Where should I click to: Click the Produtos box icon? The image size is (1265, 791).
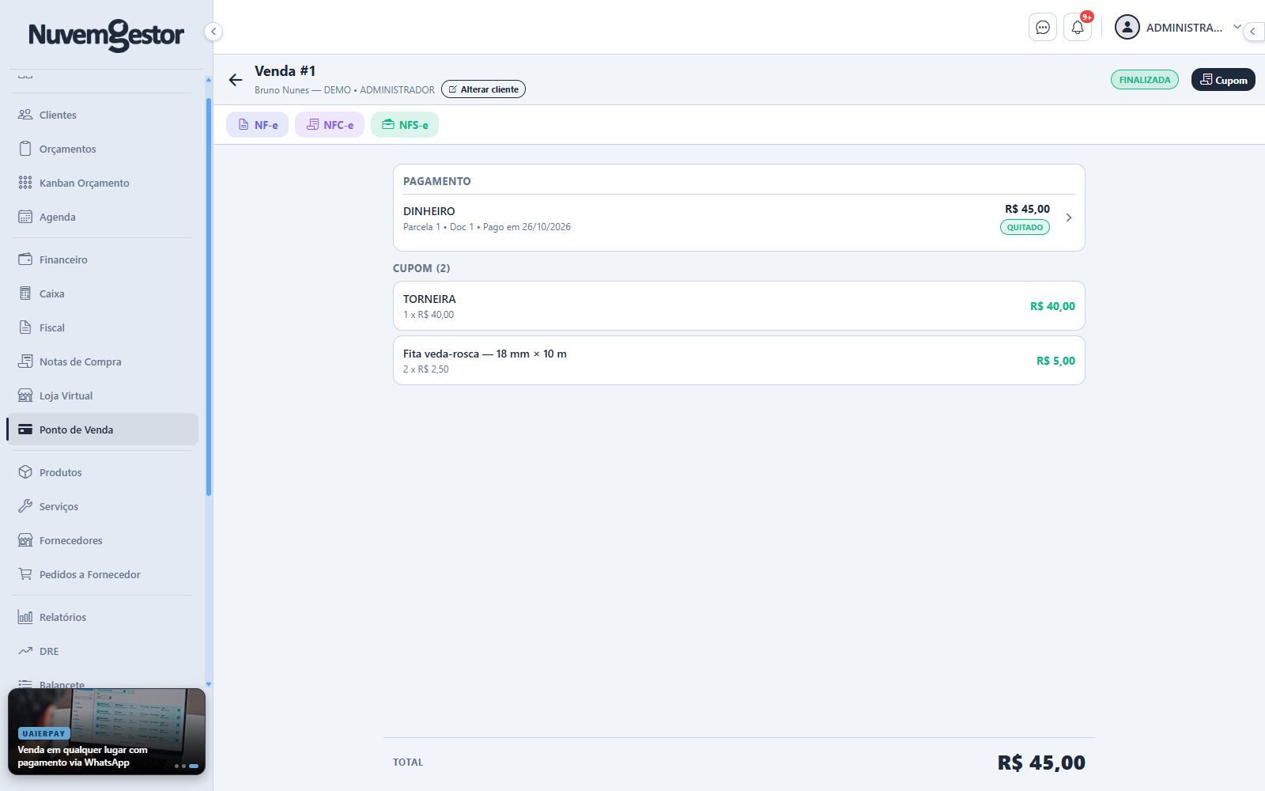pyautogui.click(x=25, y=472)
